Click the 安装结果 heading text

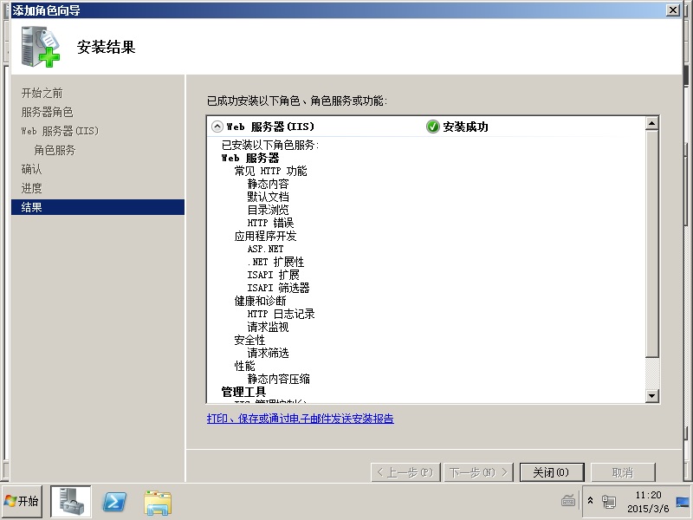(106, 48)
